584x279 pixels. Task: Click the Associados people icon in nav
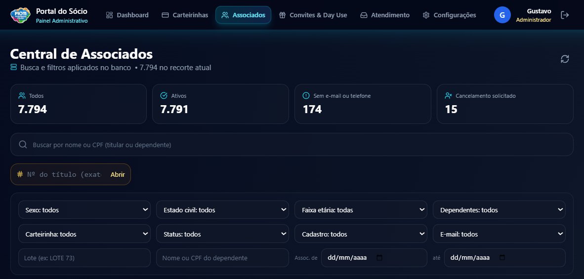coord(225,15)
